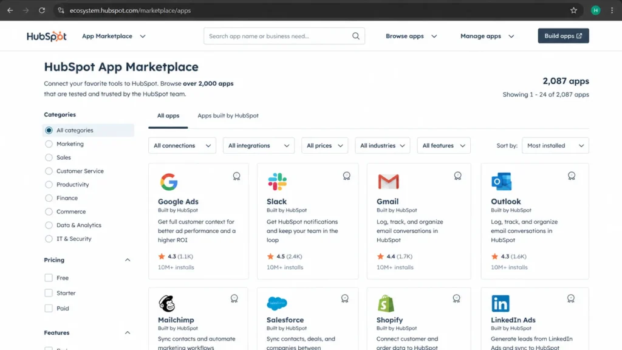622x350 pixels.
Task: Go back with browser back arrow
Action: (10, 10)
